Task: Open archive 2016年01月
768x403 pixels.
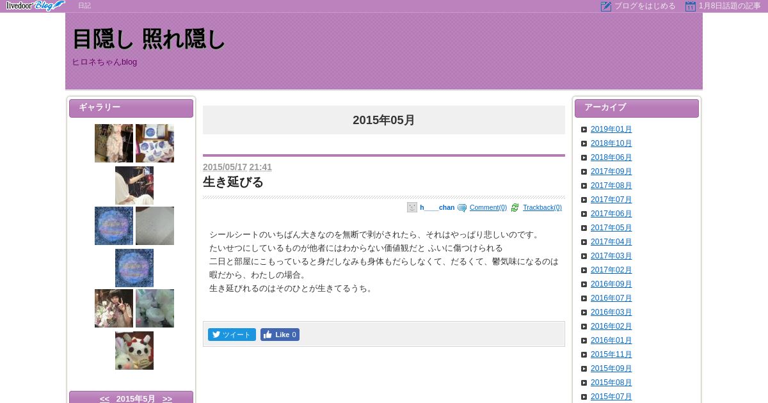Action: tap(611, 340)
